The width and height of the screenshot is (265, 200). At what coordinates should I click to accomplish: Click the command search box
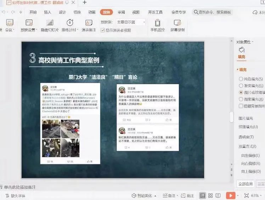[213, 12]
